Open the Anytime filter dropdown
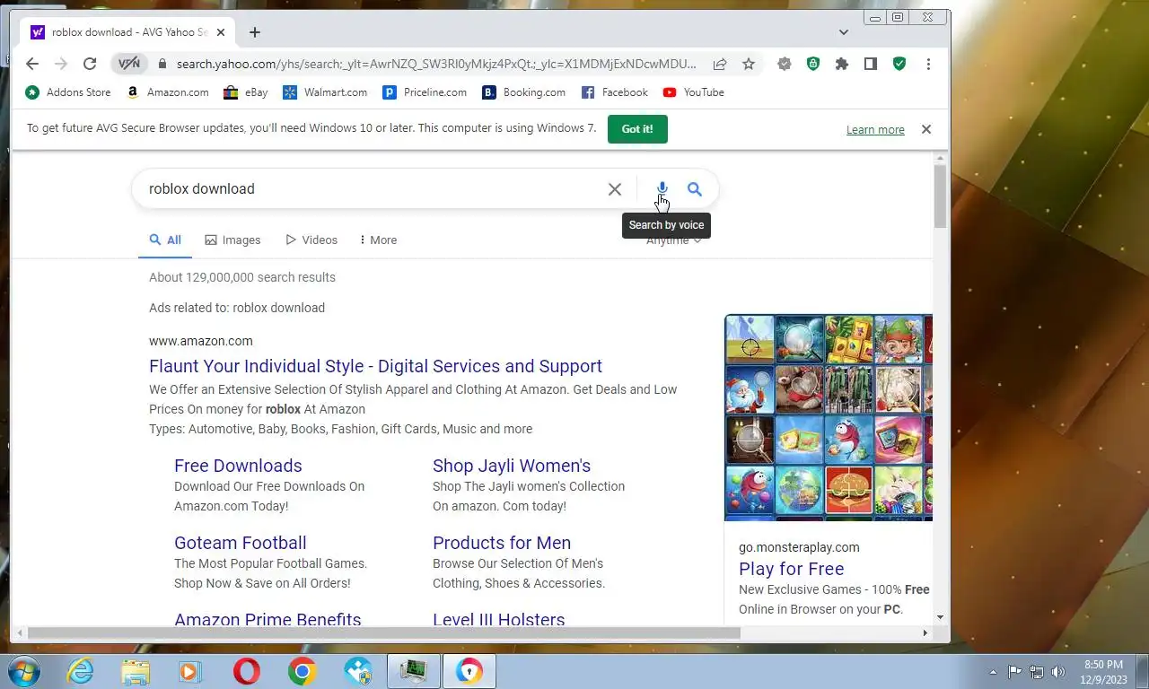 [673, 240]
